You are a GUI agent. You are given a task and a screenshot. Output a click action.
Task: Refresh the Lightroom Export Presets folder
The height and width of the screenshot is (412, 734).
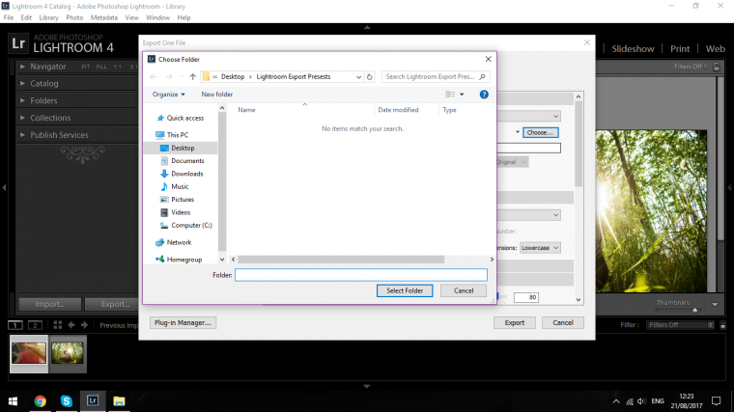coord(369,76)
